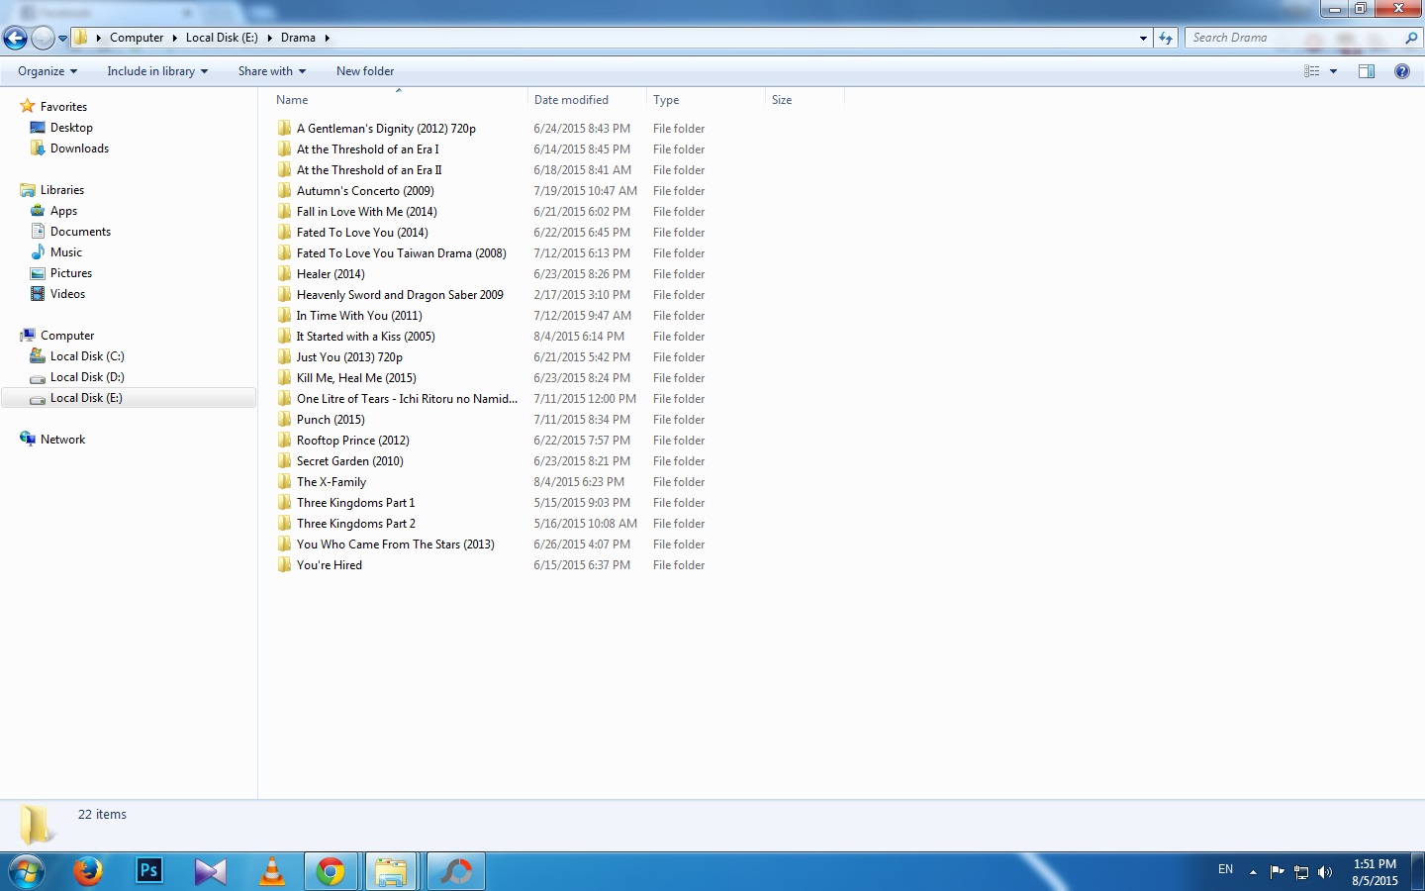Viewport: 1425px width, 891px height.
Task: Click the Refresh button beside address bar
Action: click(x=1166, y=39)
